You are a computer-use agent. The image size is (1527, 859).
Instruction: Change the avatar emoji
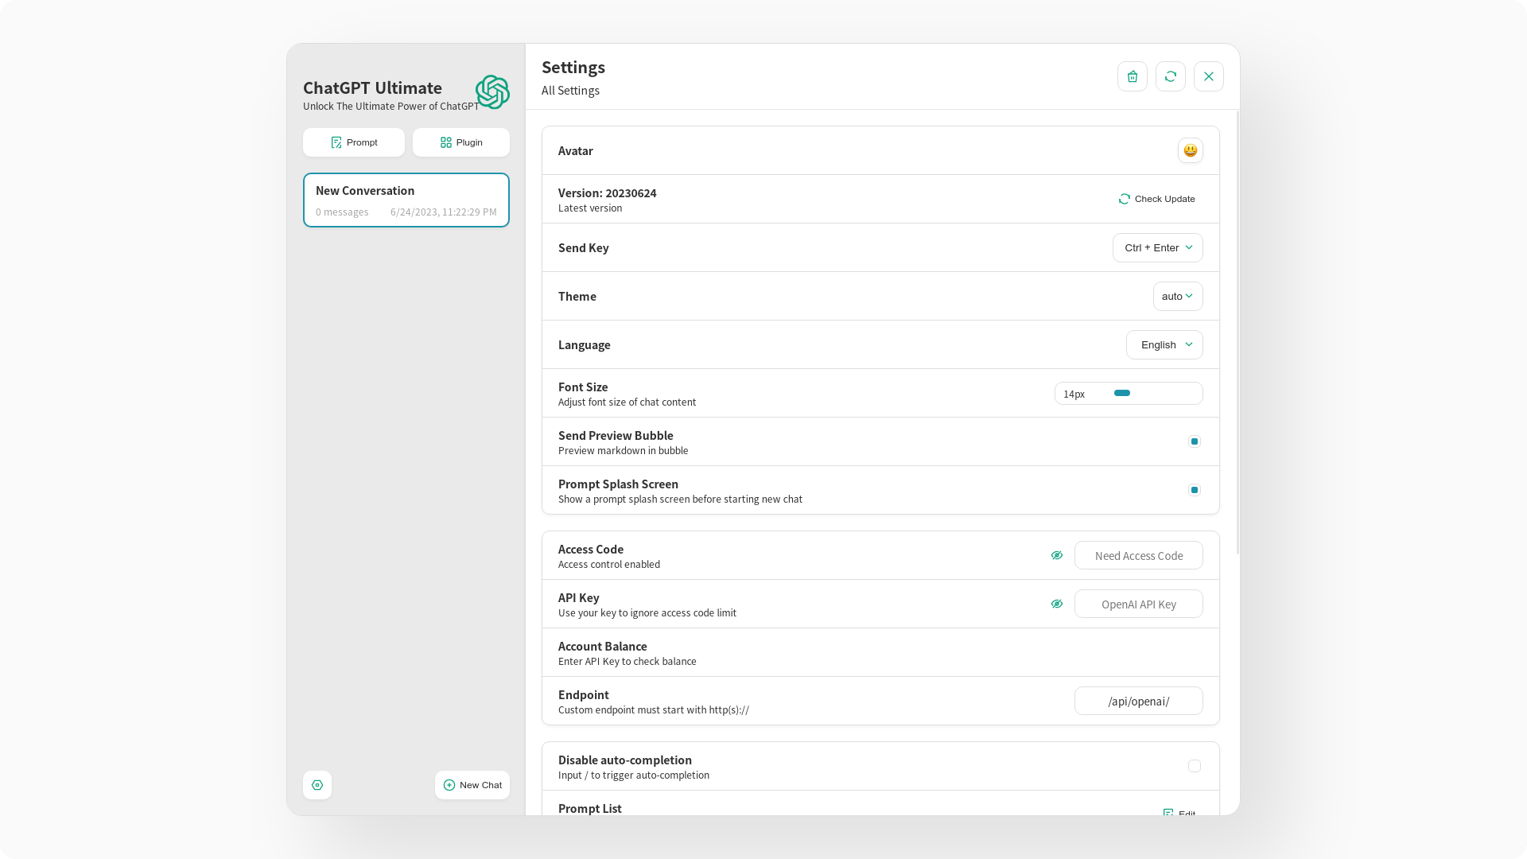point(1191,150)
